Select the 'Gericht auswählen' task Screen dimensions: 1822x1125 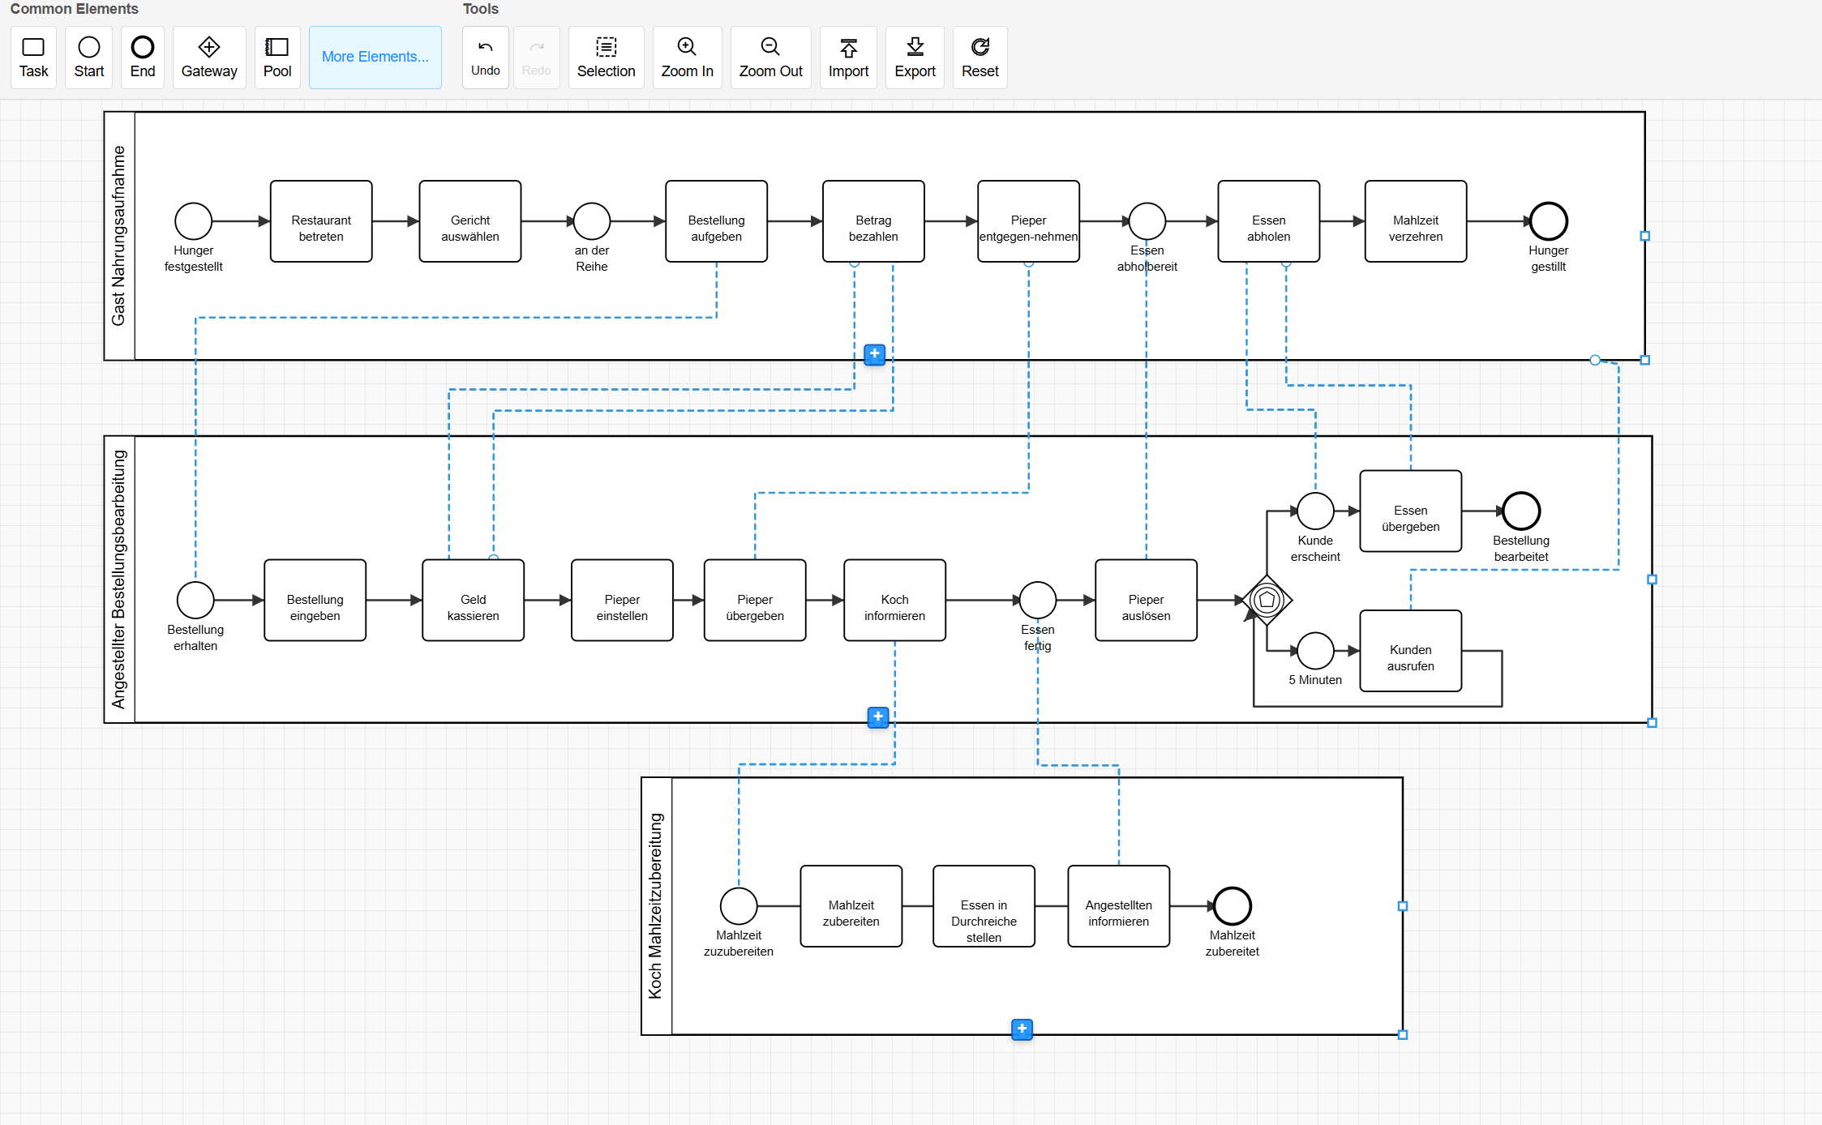pyautogui.click(x=470, y=221)
